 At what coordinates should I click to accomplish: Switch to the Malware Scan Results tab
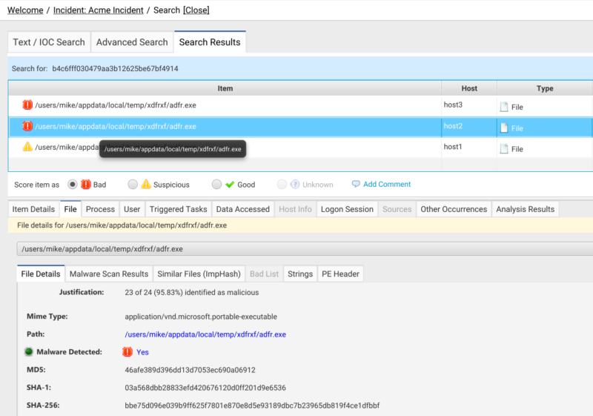(109, 274)
